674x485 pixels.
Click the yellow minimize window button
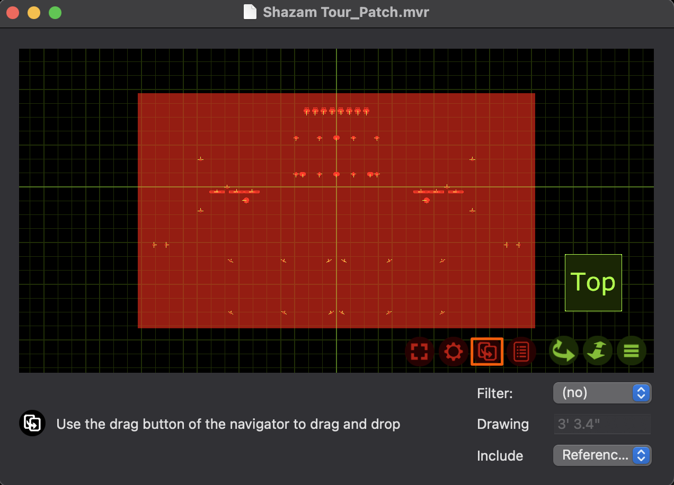[x=34, y=13]
